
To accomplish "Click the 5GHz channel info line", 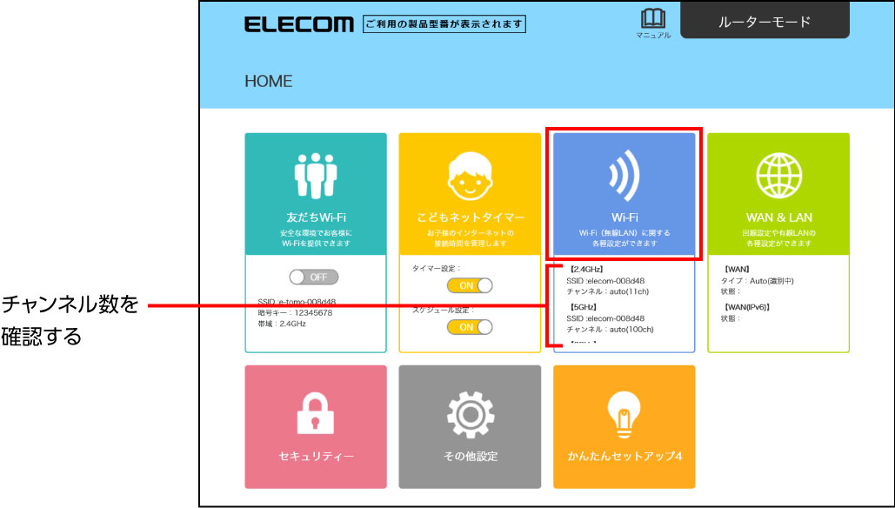I will [x=610, y=330].
